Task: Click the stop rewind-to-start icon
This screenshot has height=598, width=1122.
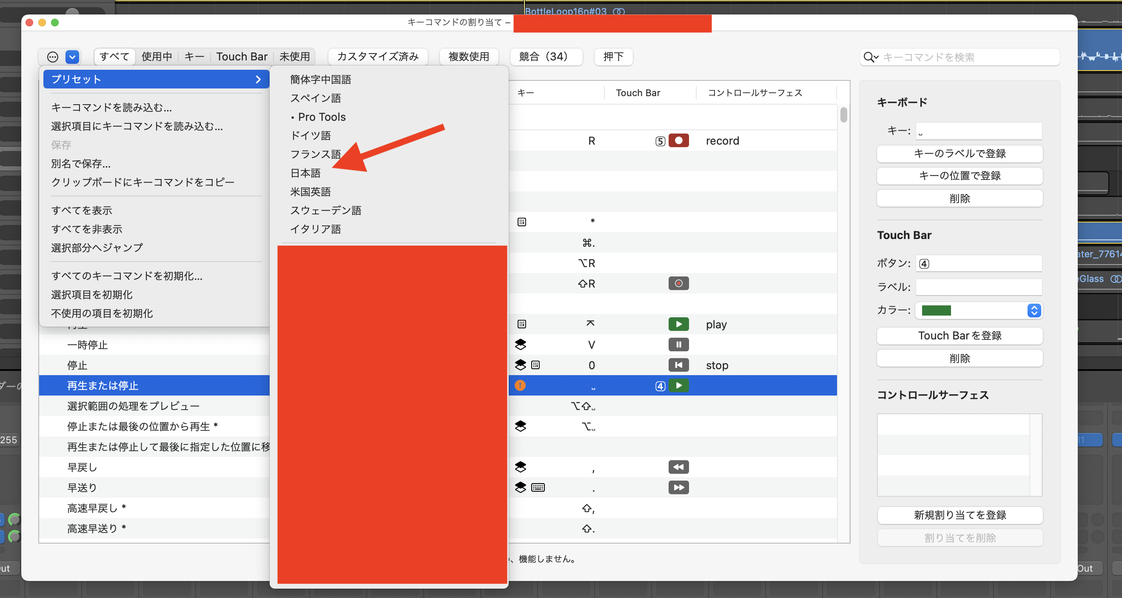Action: click(678, 365)
